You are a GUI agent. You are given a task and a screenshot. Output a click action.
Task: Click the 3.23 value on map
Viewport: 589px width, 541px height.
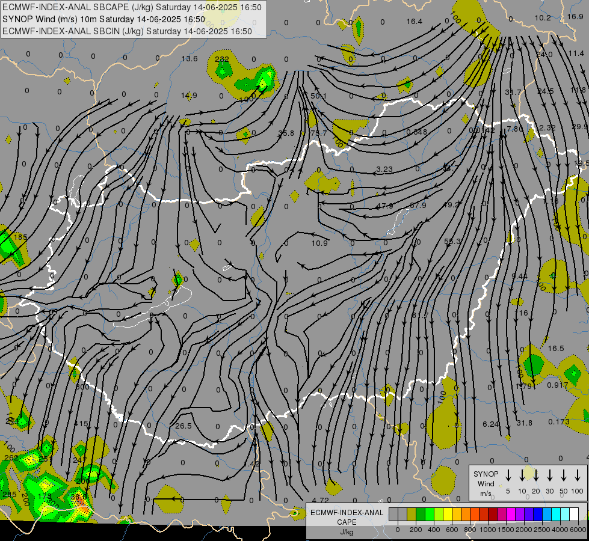(x=384, y=170)
